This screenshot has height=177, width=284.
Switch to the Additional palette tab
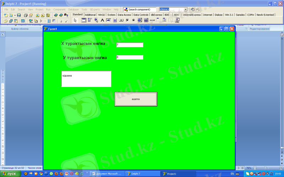tap(90, 15)
